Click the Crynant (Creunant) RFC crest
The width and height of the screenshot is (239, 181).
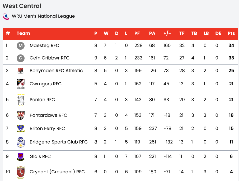pyautogui.click(x=21, y=172)
